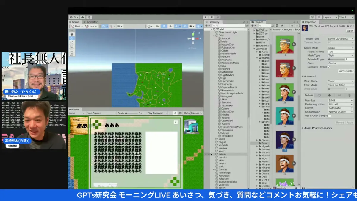
Task: Toggle scene visibility of hidden objects icon
Action: coord(185,26)
